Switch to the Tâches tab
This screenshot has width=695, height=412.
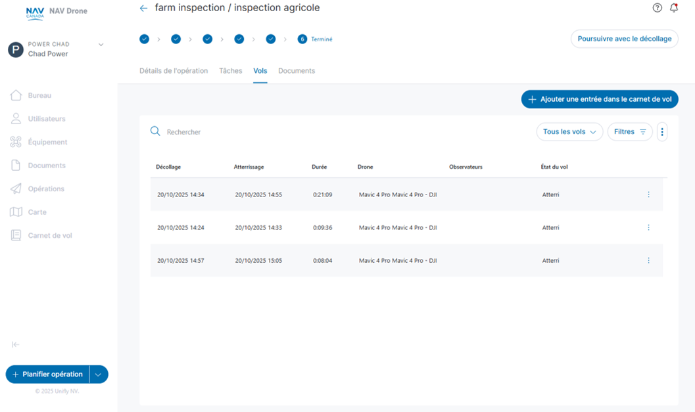(x=230, y=71)
